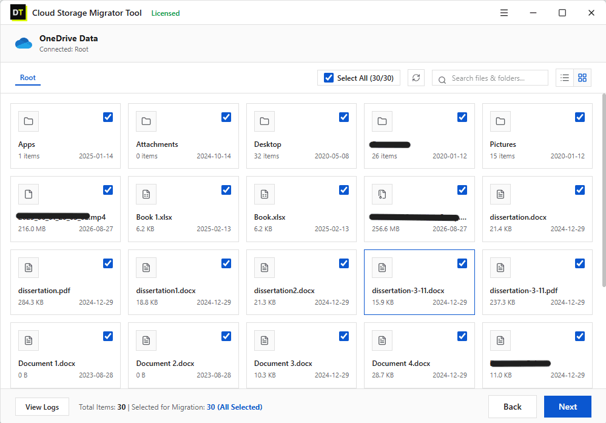The height and width of the screenshot is (423, 606).
Task: Click the Document 1.docx file icon
Action: click(29, 340)
